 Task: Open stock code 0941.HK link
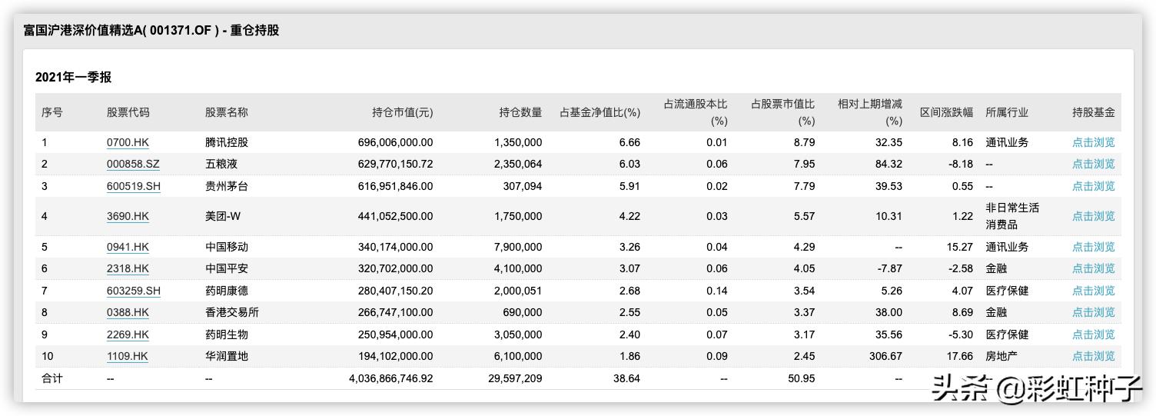128,247
